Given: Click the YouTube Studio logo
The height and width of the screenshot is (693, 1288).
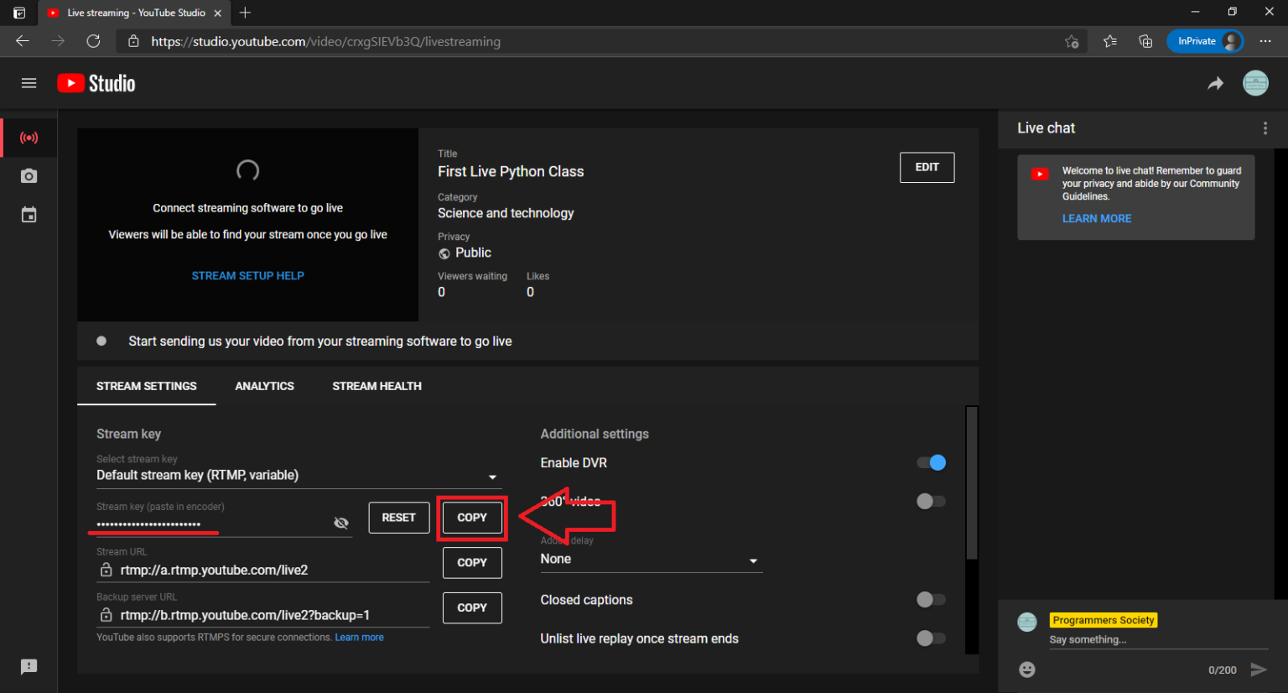Looking at the screenshot, I should (x=96, y=82).
